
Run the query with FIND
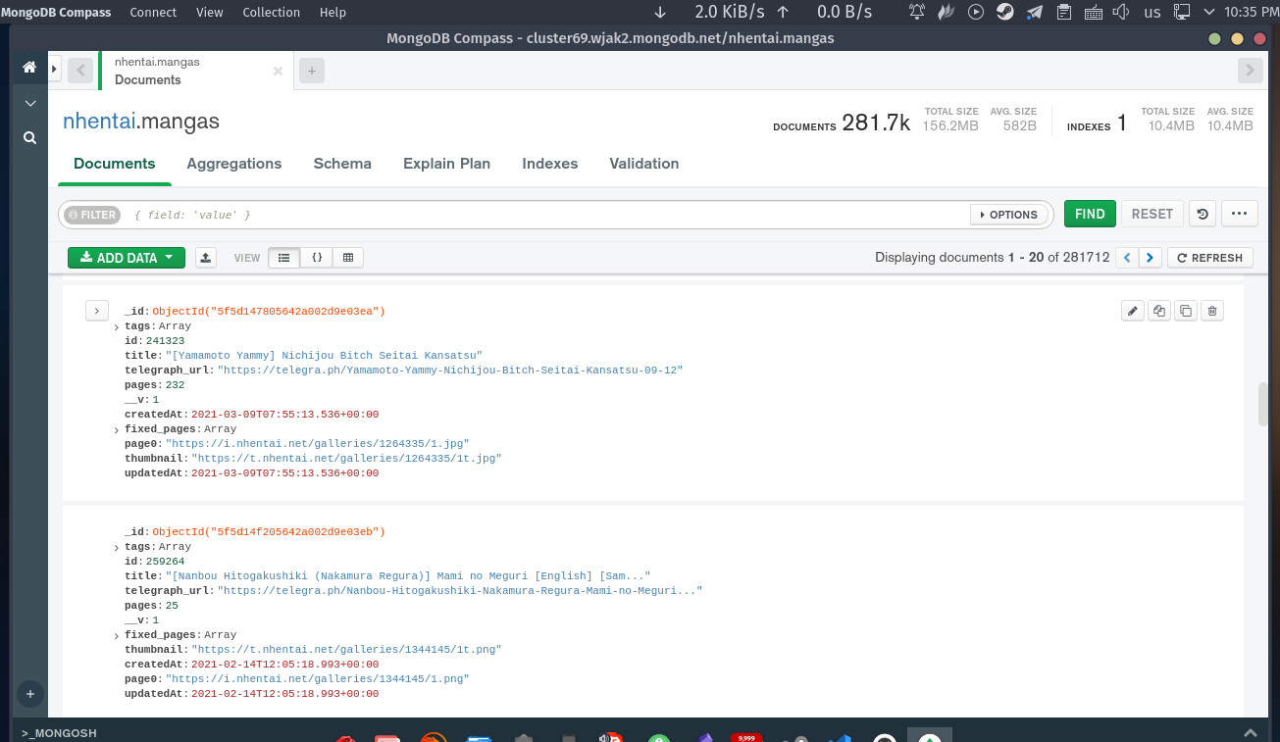point(1090,214)
